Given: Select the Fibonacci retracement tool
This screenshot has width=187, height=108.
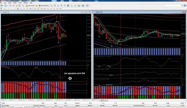Looking at the screenshot, I should [21, 9].
